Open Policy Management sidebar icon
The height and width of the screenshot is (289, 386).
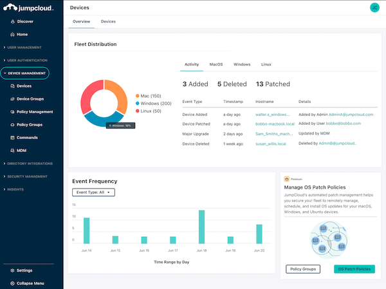(x=12, y=111)
